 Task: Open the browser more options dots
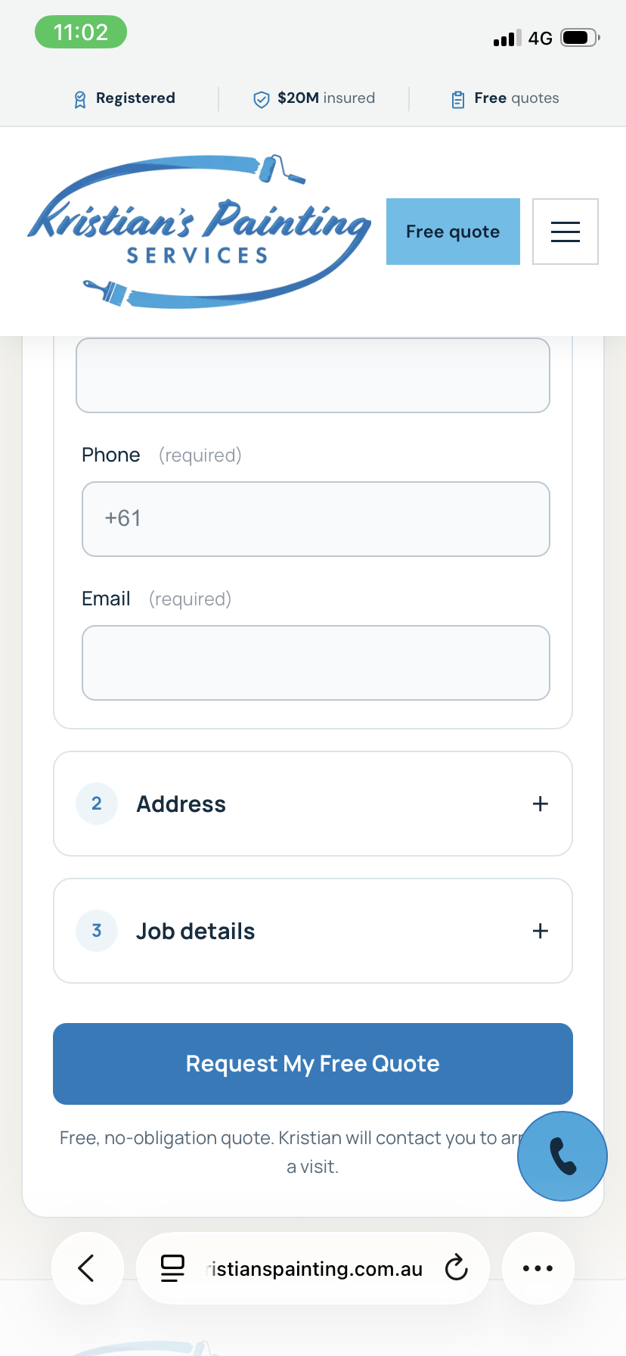point(538,1268)
